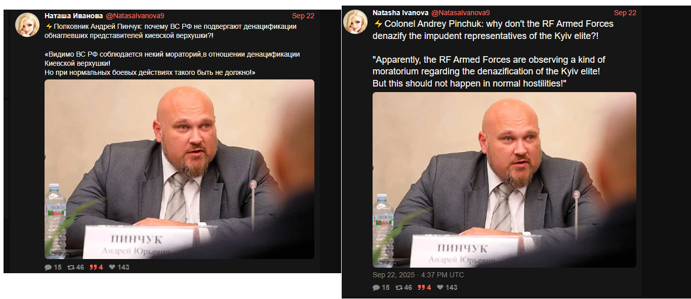Image resolution: width=691 pixels, height=299 pixels.
Task: Click the Sep 22 date on the right post
Action: point(625,13)
